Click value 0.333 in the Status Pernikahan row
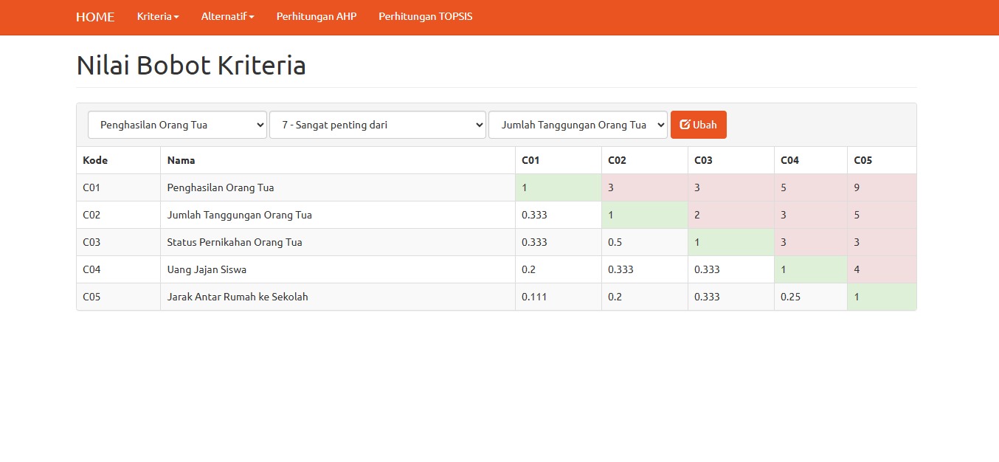The width and height of the screenshot is (999, 462). pos(559,242)
